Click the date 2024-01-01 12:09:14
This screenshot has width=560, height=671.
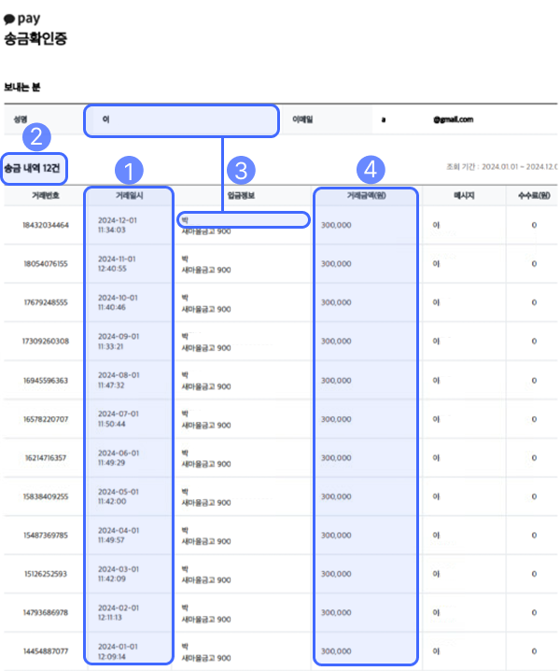click(x=119, y=651)
